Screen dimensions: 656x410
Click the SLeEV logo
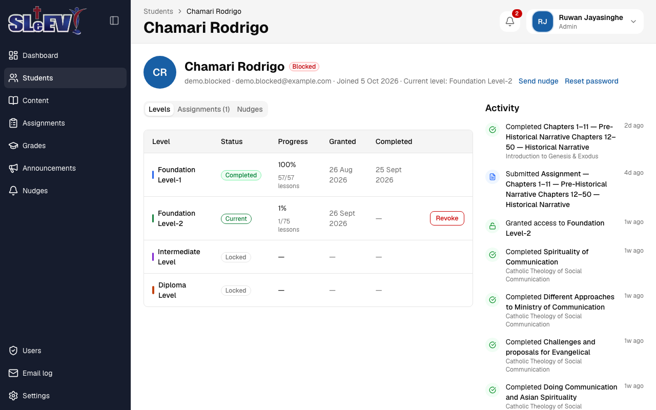point(47,20)
